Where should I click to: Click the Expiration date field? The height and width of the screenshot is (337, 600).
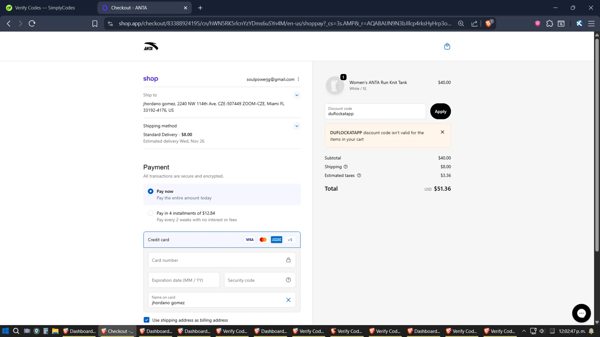(184, 280)
